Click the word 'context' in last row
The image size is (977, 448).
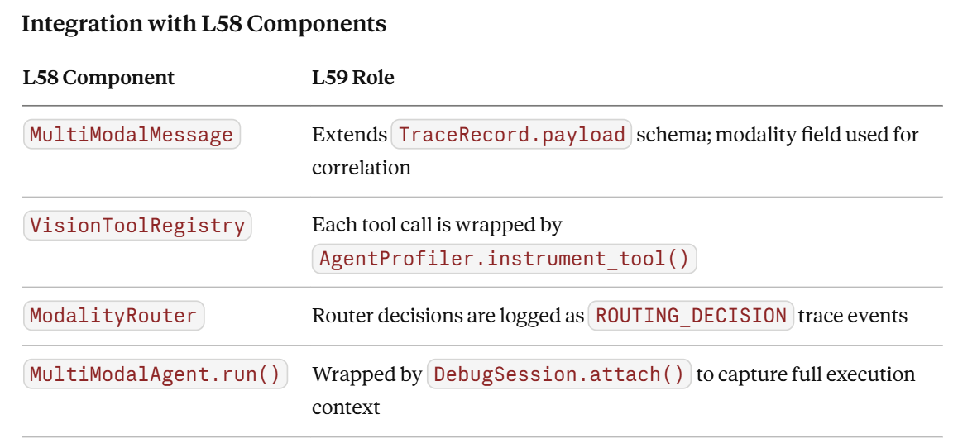346,408
